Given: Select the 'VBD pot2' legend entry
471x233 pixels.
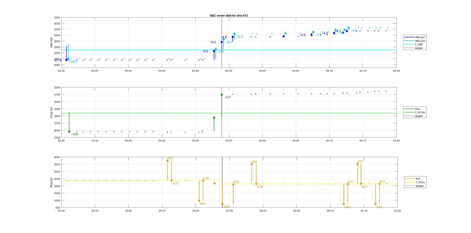Looking at the screenshot, I should pos(420,41).
